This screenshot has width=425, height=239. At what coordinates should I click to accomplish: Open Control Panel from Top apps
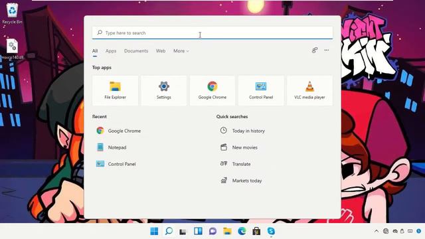click(x=261, y=90)
